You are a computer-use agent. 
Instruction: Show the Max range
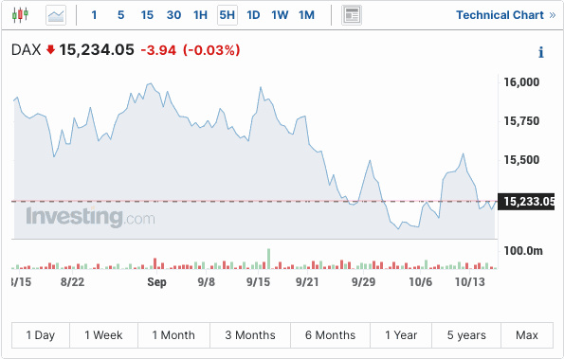click(527, 335)
